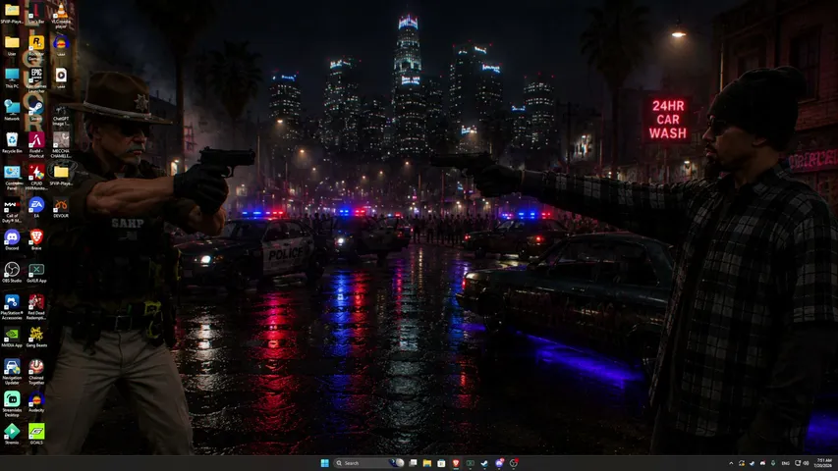Open the Windows Start menu
Image resolution: width=838 pixels, height=471 pixels.
point(324,463)
